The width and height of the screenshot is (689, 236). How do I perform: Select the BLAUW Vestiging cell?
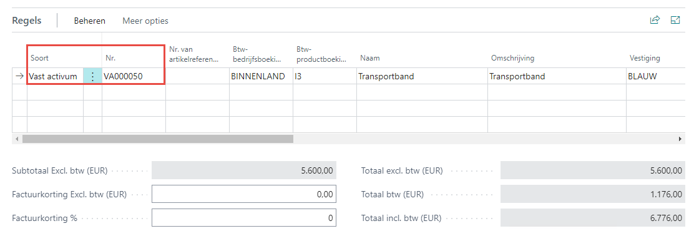coord(656,76)
